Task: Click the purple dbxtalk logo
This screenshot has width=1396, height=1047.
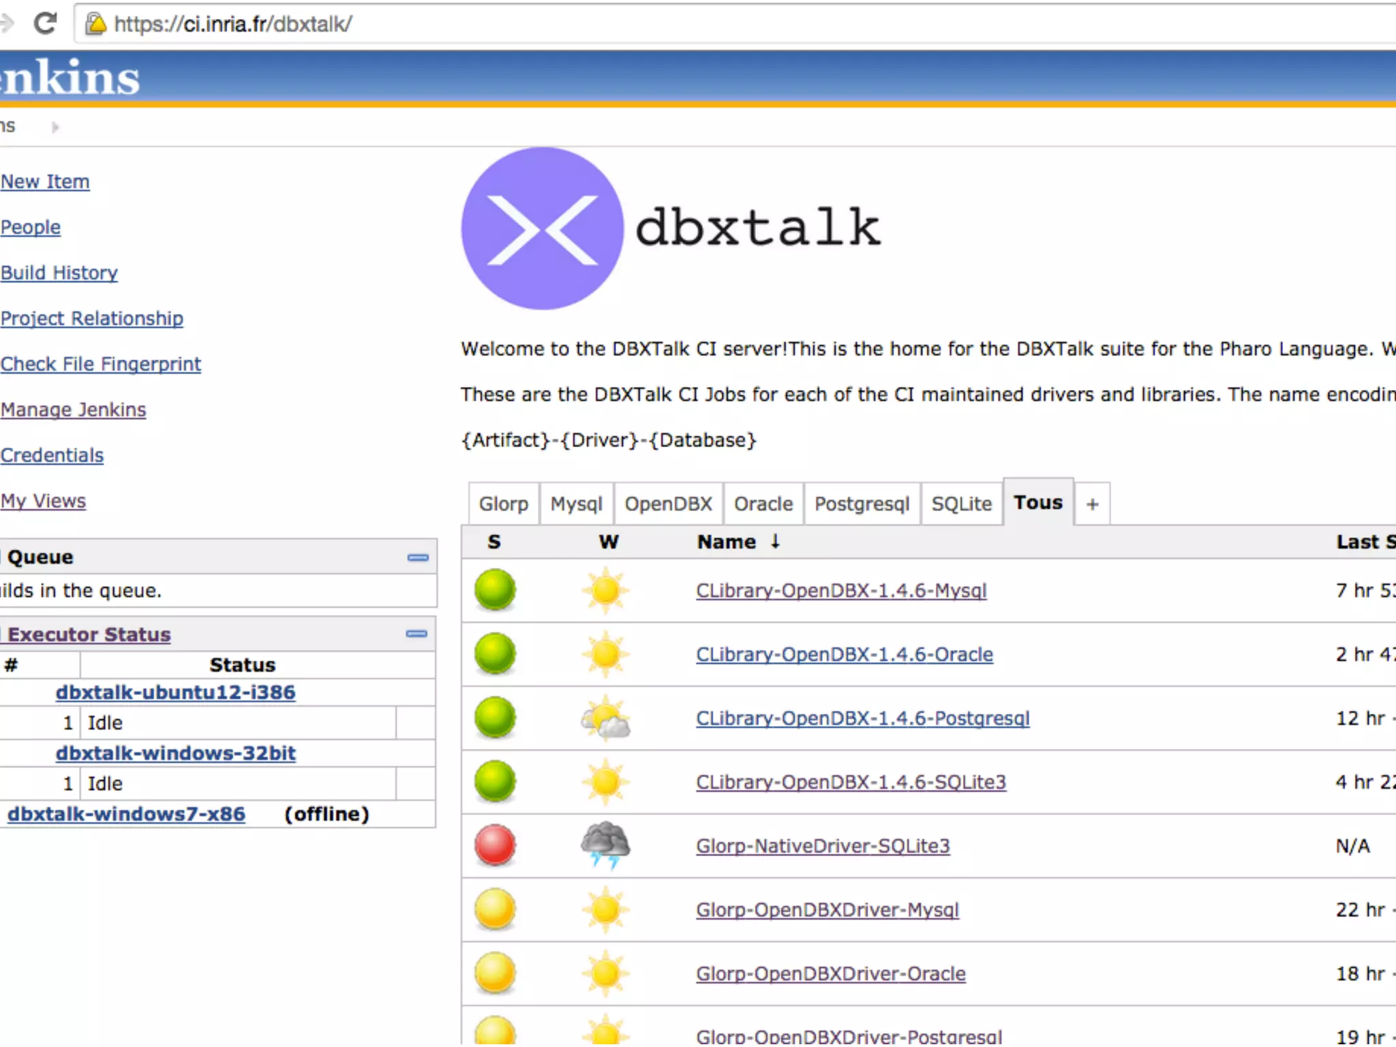Action: tap(542, 228)
